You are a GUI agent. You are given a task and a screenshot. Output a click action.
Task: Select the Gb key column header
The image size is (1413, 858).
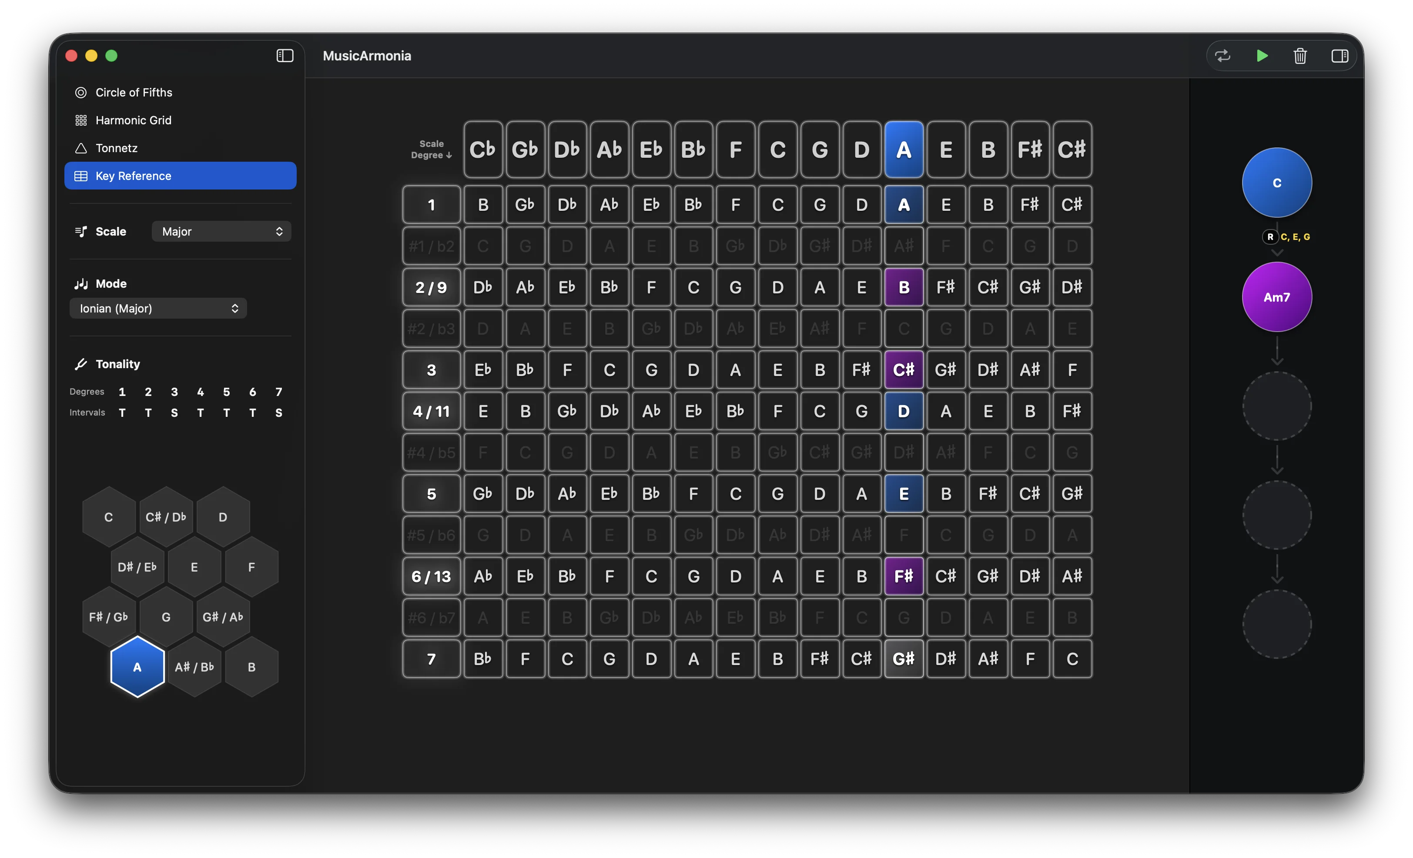pos(525,150)
